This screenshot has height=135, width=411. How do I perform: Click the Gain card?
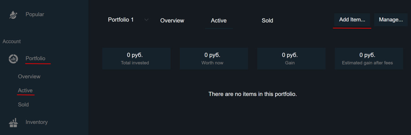(x=291, y=59)
